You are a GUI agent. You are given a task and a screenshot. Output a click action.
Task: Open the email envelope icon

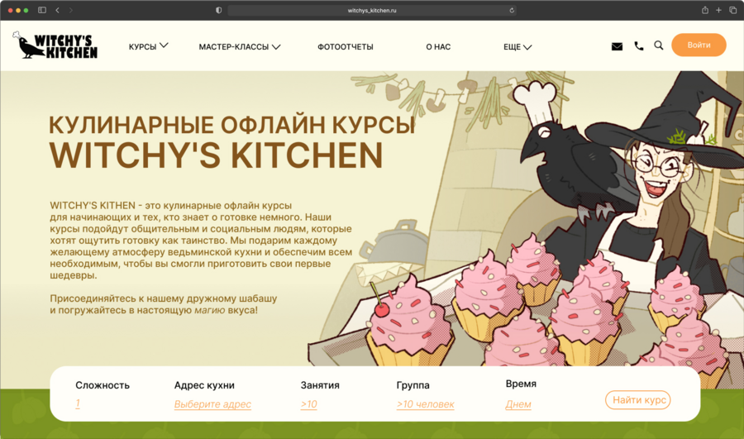coord(617,46)
